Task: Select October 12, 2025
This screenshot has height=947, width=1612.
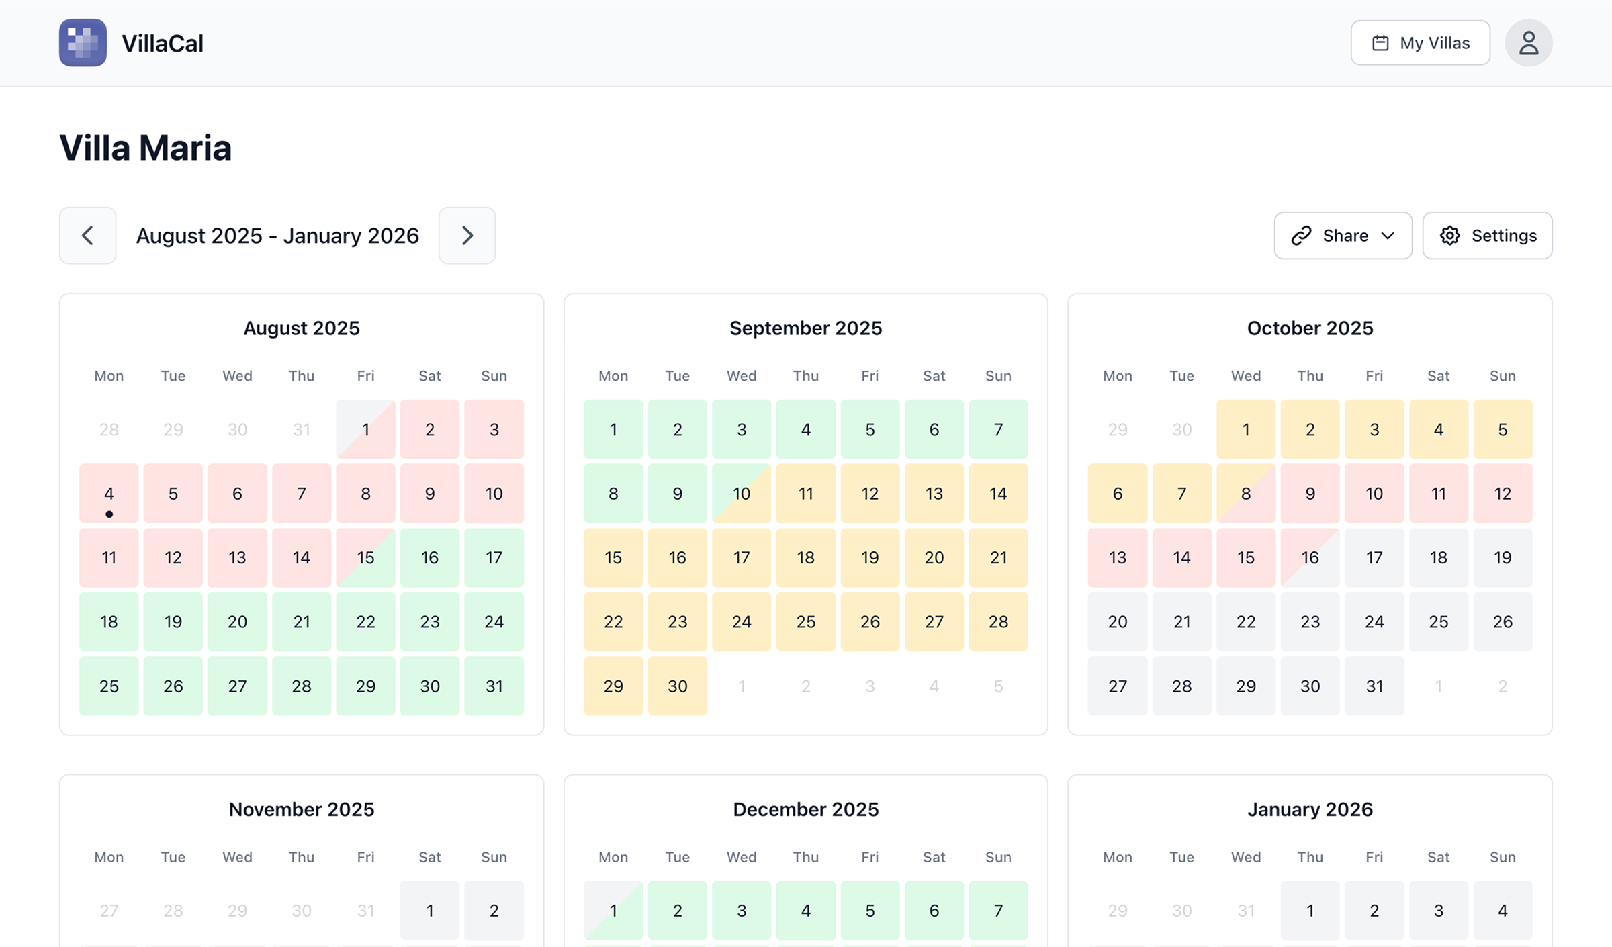Action: pyautogui.click(x=1503, y=494)
